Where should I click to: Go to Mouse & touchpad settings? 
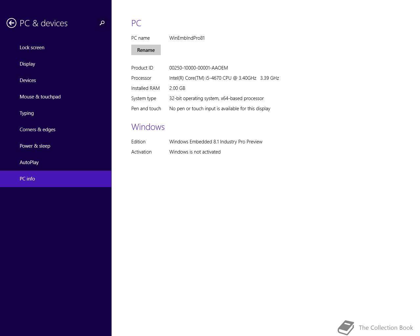click(55, 97)
